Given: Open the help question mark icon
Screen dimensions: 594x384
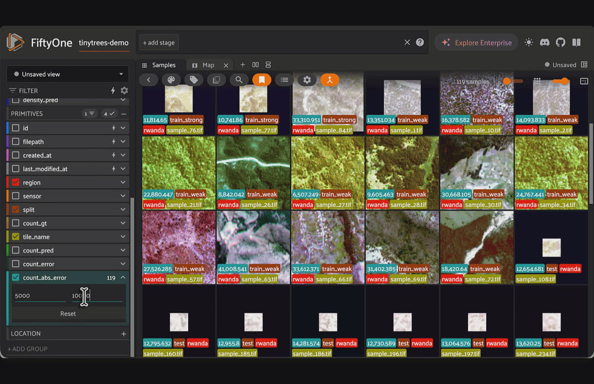Looking at the screenshot, I should click(x=420, y=43).
